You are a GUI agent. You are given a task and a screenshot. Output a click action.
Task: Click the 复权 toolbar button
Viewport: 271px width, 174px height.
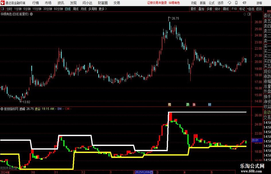[x=193, y=9]
